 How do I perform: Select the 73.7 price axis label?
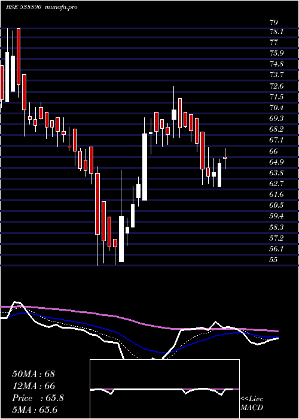276,75
